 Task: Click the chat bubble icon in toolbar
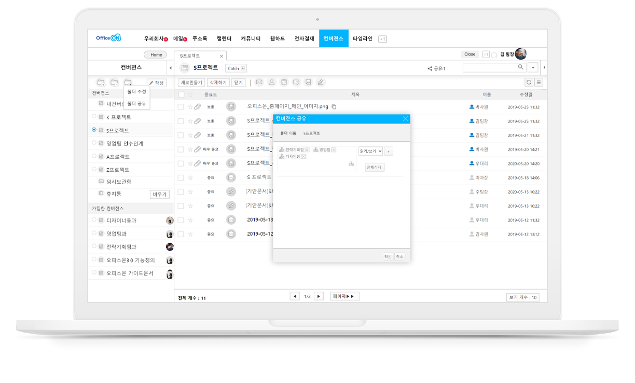(x=296, y=82)
